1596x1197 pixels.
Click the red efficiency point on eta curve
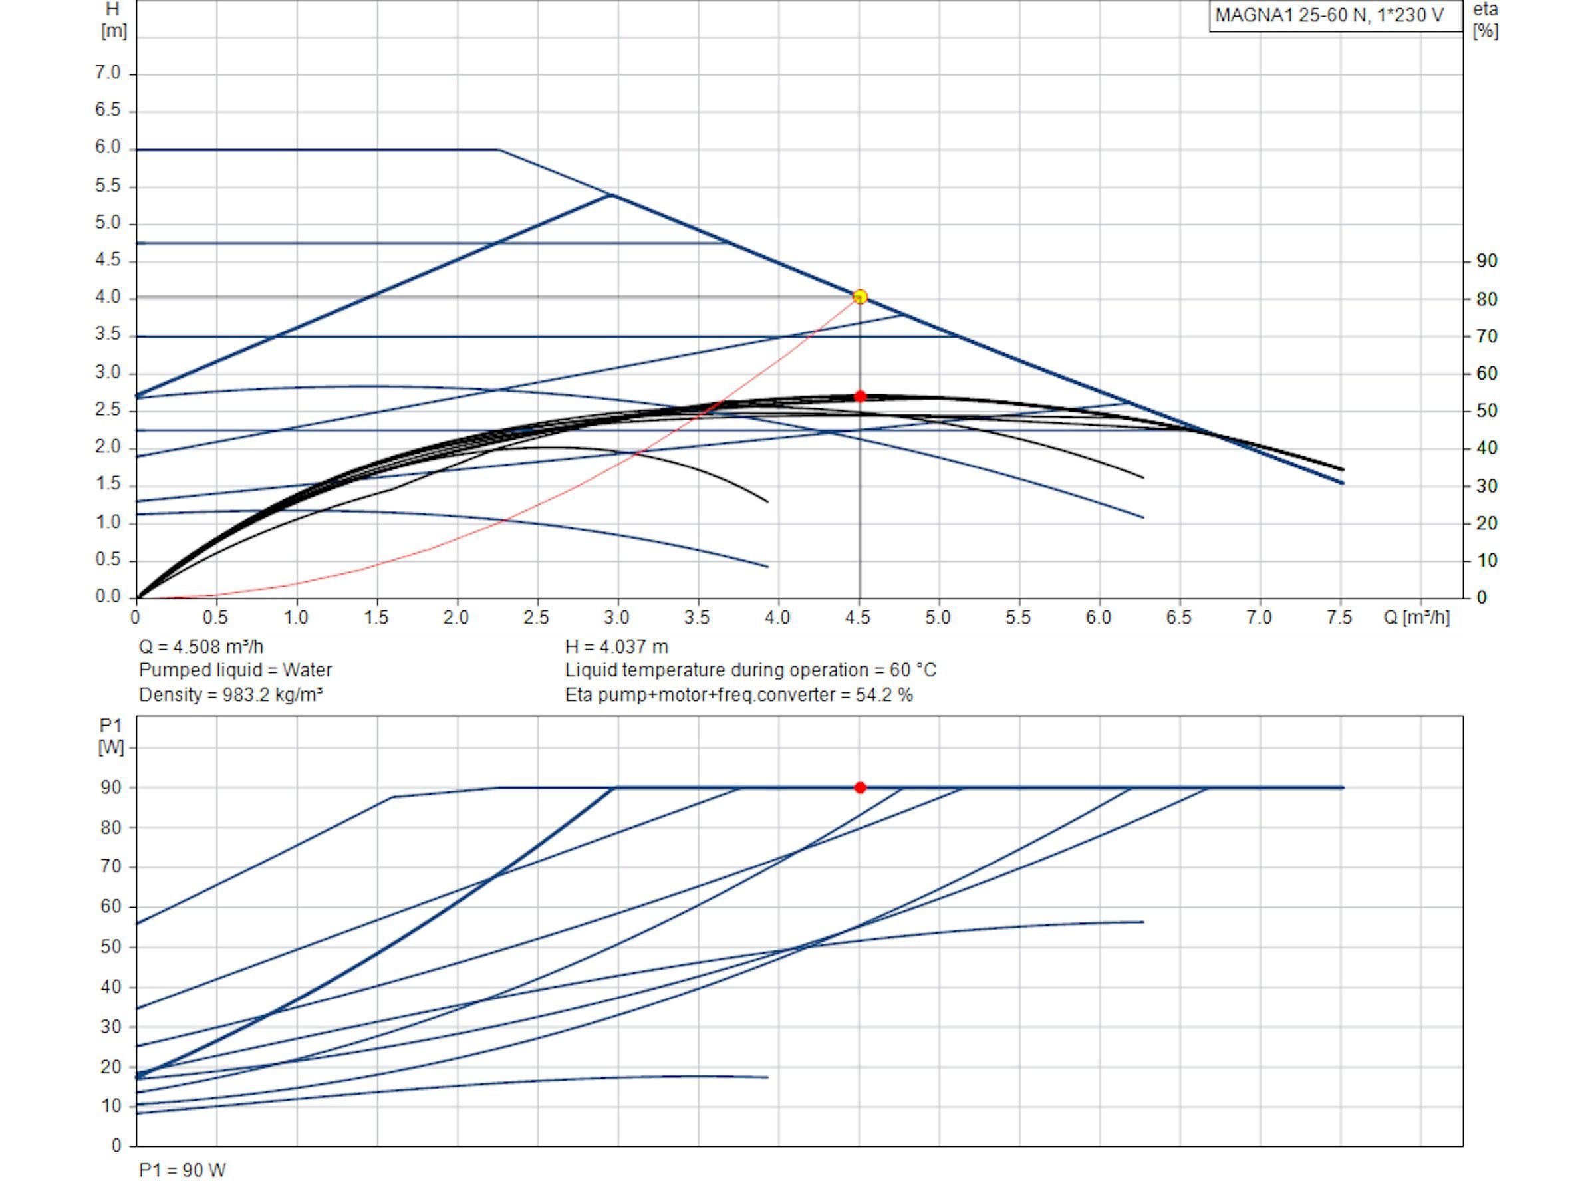[859, 396]
